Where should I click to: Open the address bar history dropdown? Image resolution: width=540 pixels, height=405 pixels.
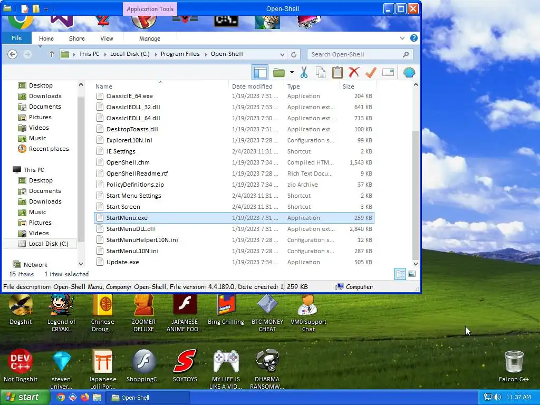pos(282,54)
